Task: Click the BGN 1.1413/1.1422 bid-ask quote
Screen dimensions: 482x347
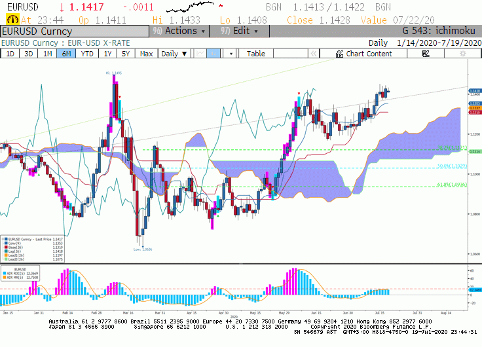Action: point(328,7)
